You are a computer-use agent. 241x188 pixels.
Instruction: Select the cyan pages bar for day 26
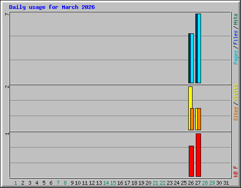pos(192,58)
